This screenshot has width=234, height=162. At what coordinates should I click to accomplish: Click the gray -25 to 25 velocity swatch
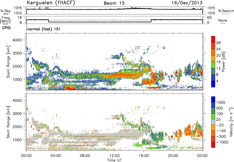(213, 122)
